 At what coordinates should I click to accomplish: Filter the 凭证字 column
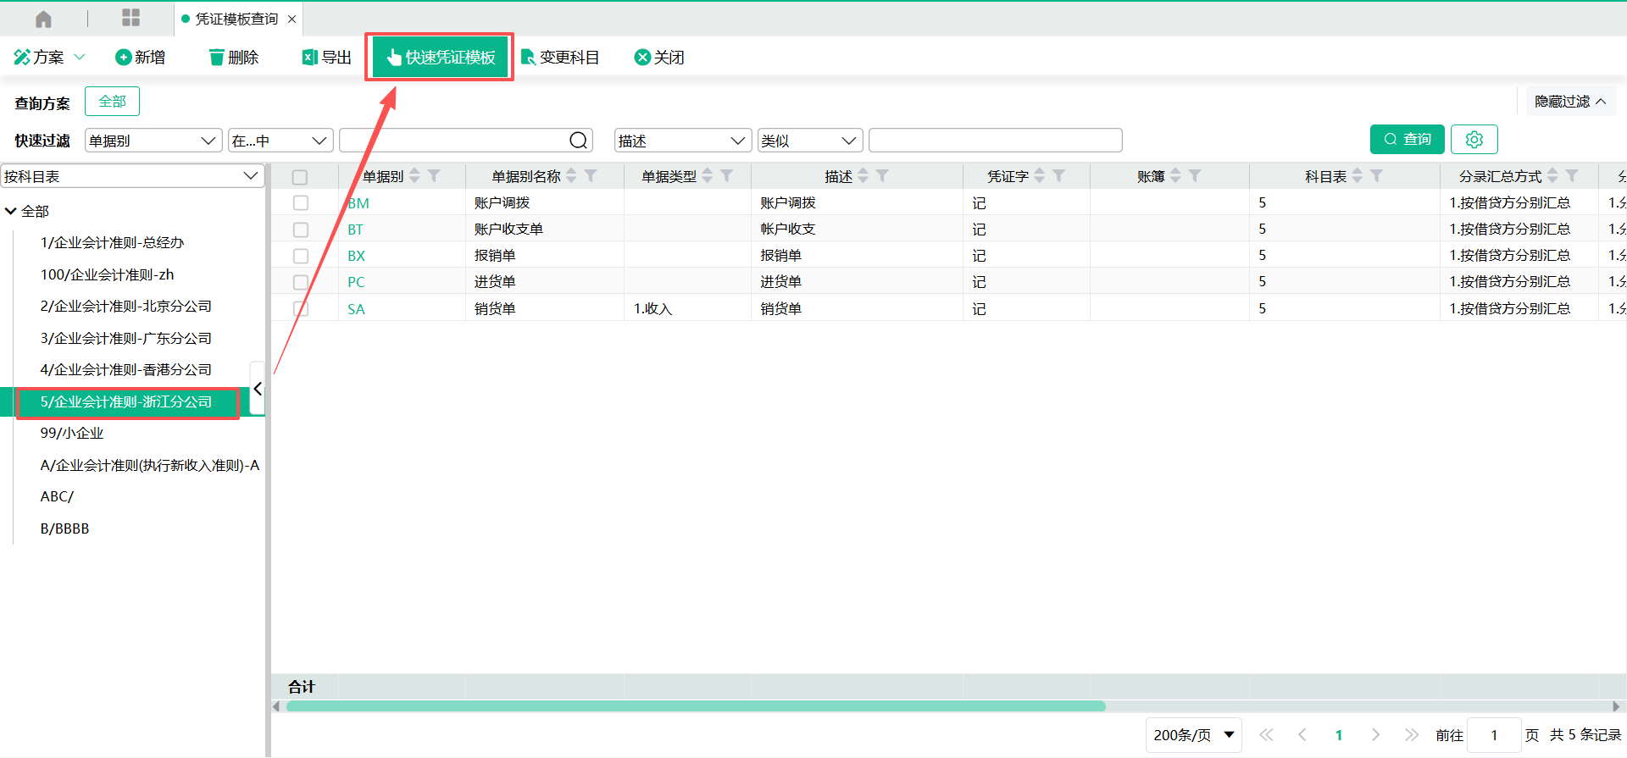click(1058, 175)
